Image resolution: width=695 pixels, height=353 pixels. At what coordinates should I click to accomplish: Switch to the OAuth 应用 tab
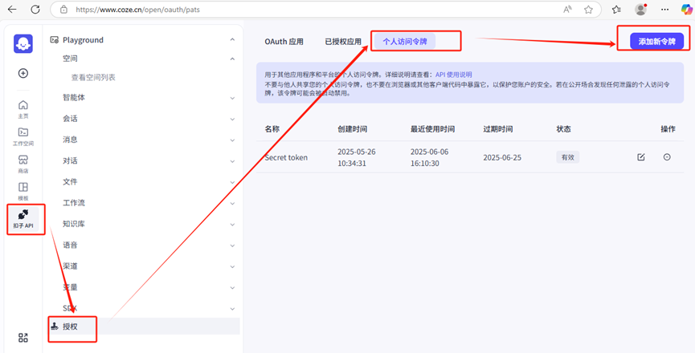click(x=284, y=41)
